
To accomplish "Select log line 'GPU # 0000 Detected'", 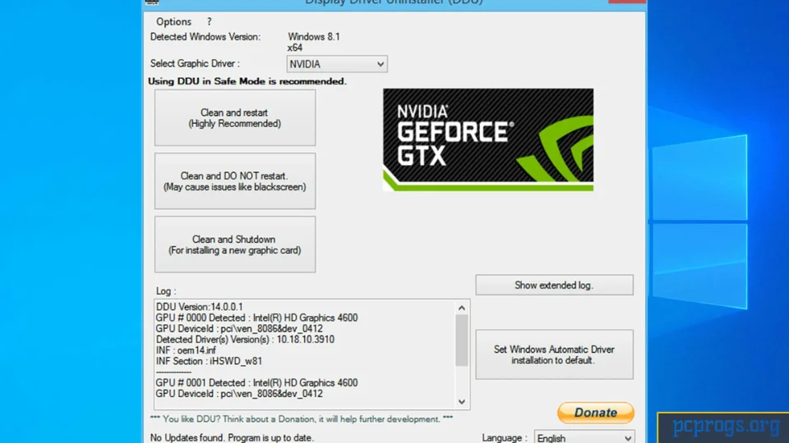I will (x=256, y=317).
